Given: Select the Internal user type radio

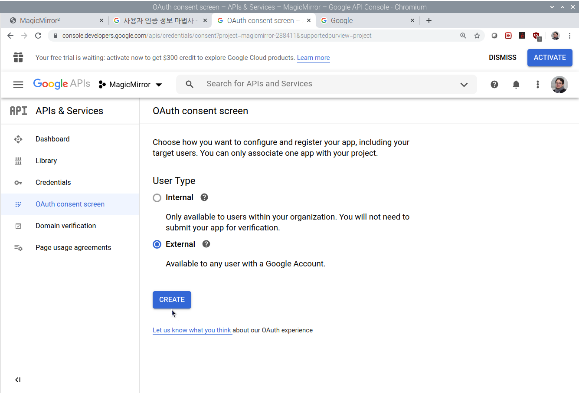Looking at the screenshot, I should pyautogui.click(x=157, y=198).
